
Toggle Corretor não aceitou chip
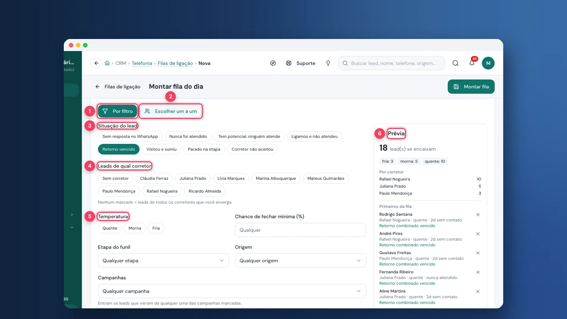[252, 149]
